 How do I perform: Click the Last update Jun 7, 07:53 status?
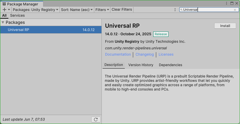pyautogui.click(x=24, y=119)
